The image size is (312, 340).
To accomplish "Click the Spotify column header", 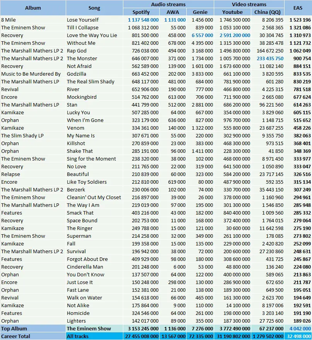I will pos(141,12).
